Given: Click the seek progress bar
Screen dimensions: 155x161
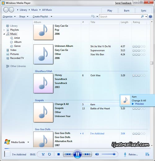Looking at the screenshot, I should (x=77, y=149).
